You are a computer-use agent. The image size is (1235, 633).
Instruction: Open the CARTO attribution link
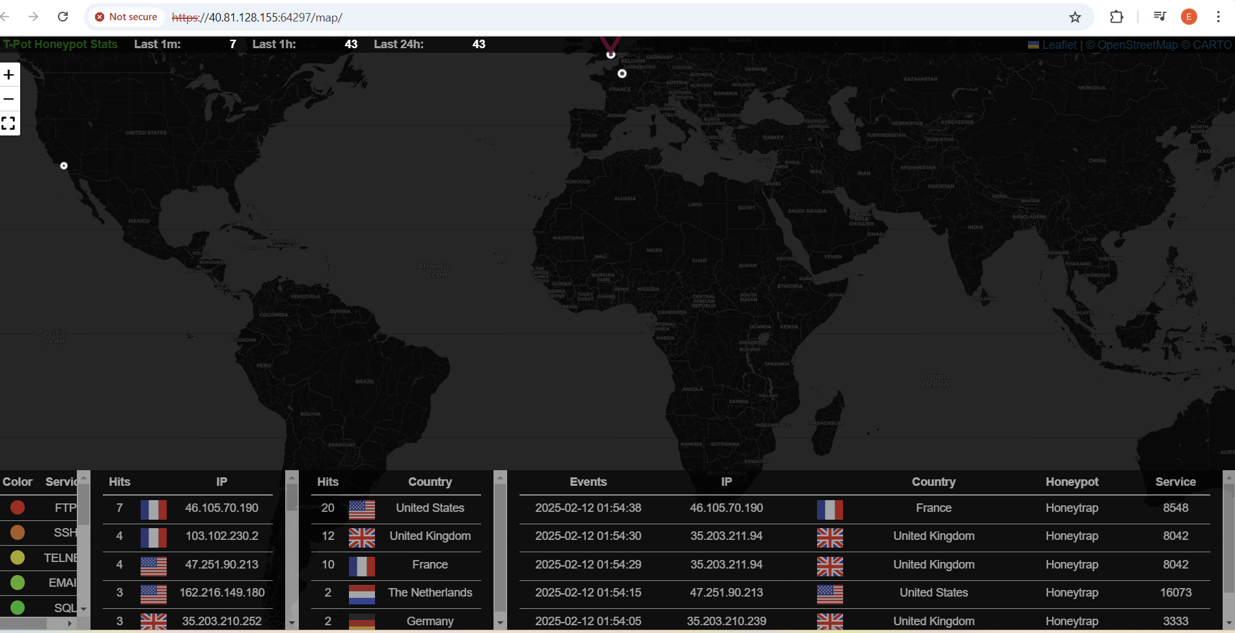coord(1212,45)
